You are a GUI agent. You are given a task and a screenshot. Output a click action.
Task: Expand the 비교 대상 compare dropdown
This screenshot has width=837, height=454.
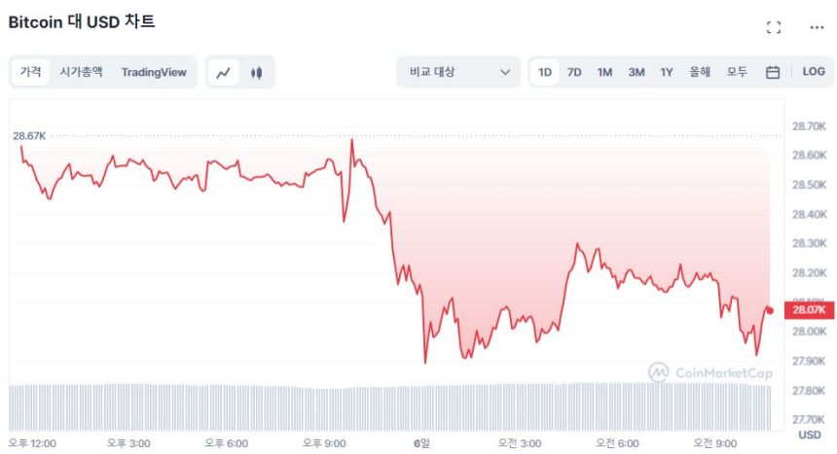458,72
